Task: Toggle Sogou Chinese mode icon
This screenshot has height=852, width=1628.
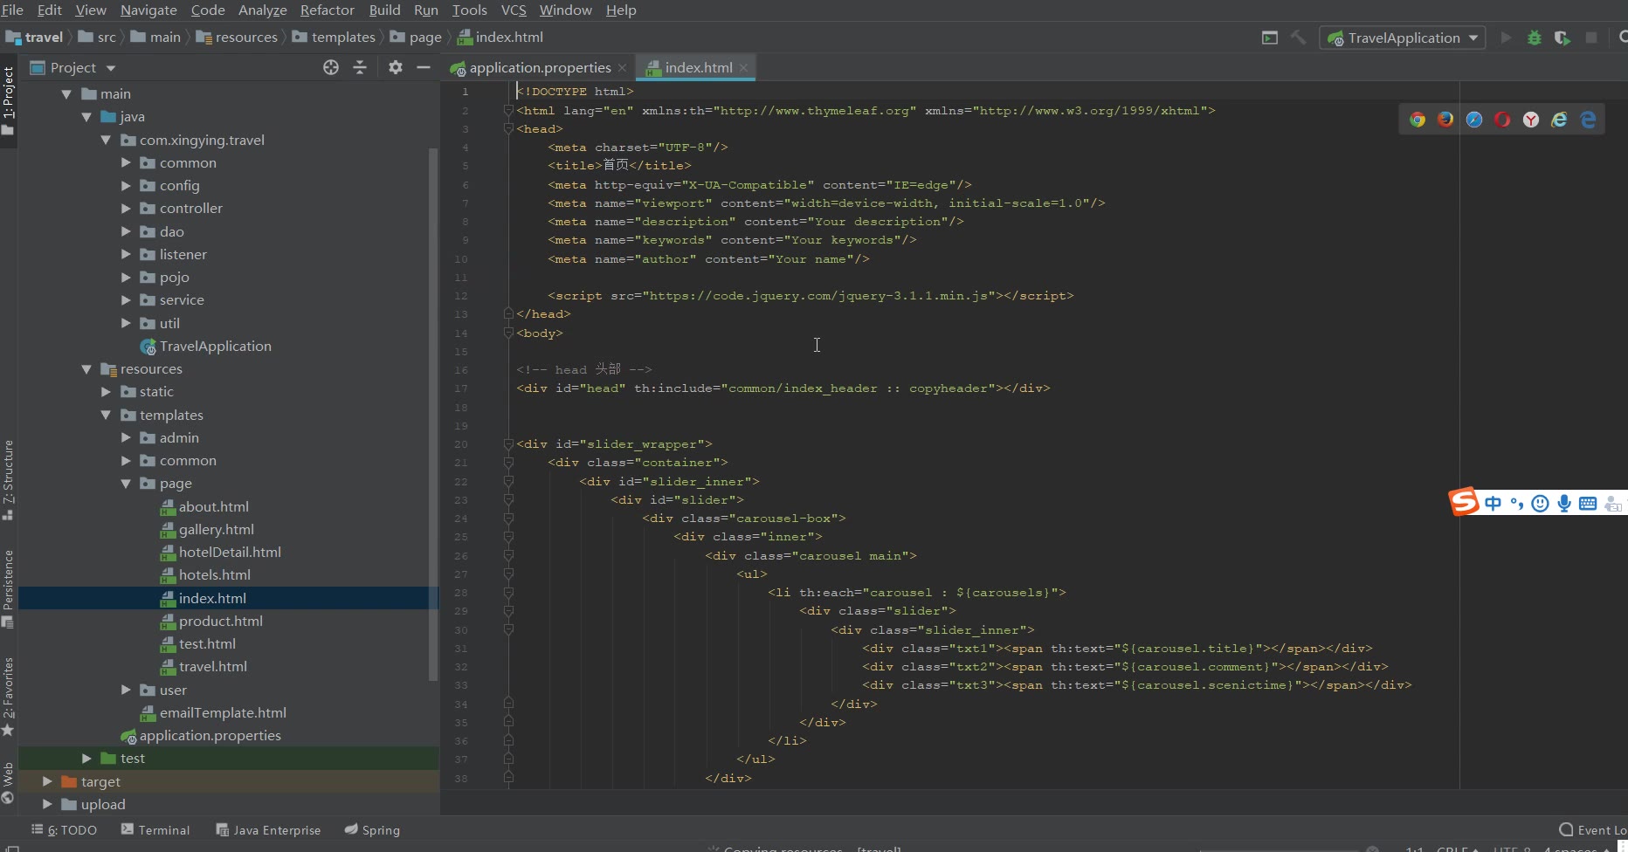Action: pos(1493,503)
